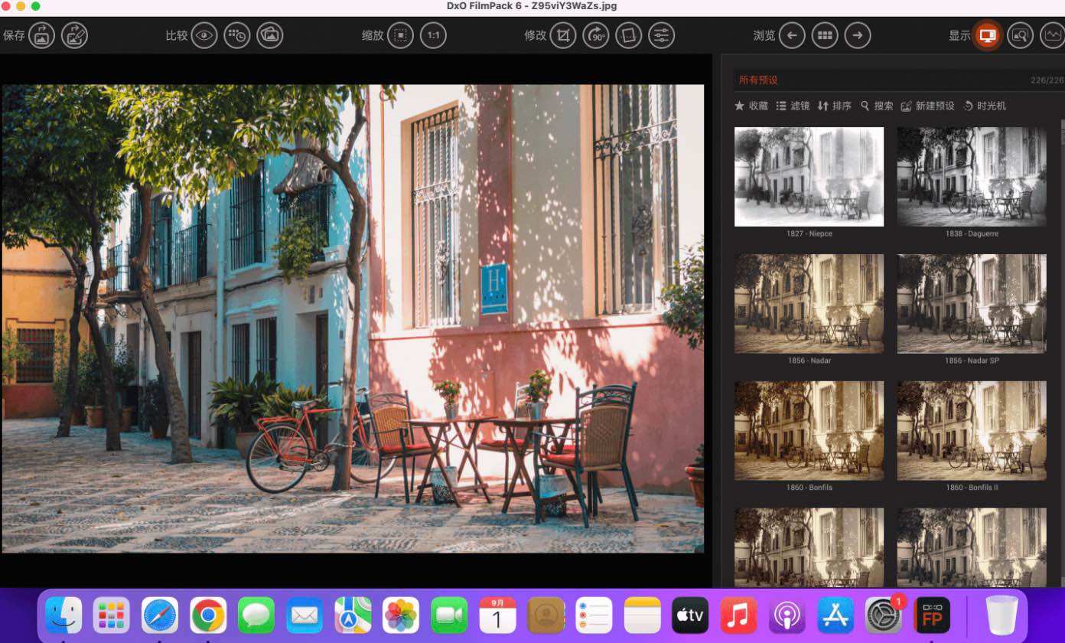Open 时光机 time machine

985,106
